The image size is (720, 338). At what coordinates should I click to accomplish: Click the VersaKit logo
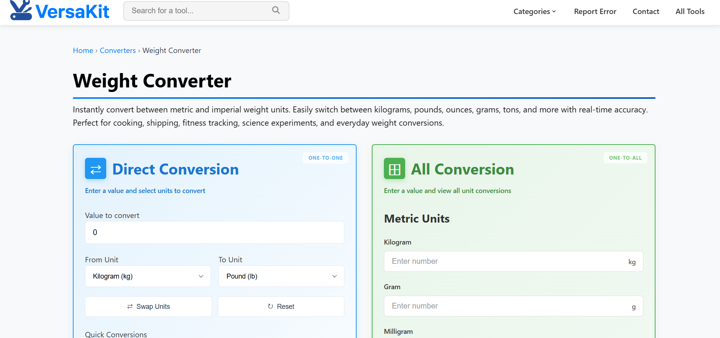point(60,10)
